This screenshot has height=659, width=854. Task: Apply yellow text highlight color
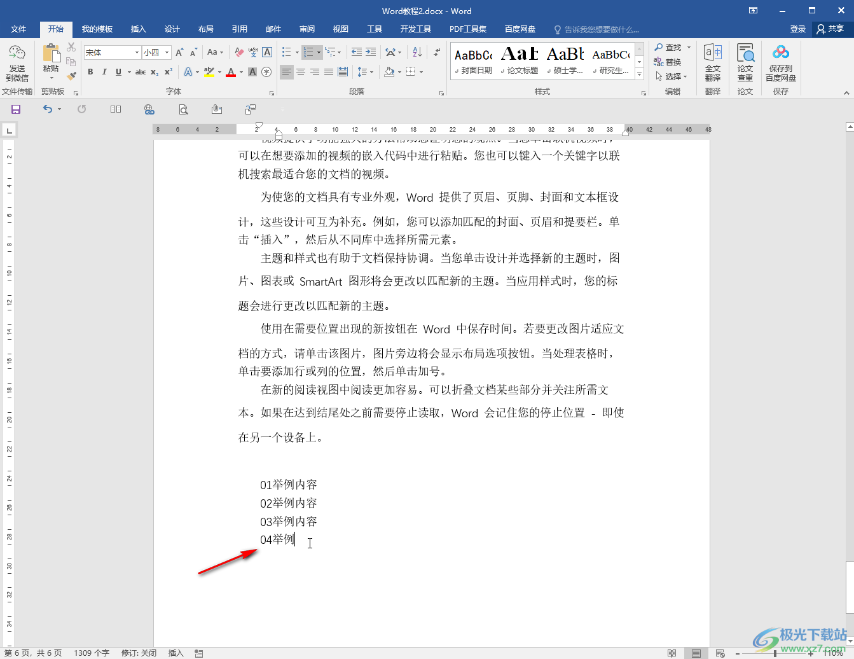tap(209, 72)
